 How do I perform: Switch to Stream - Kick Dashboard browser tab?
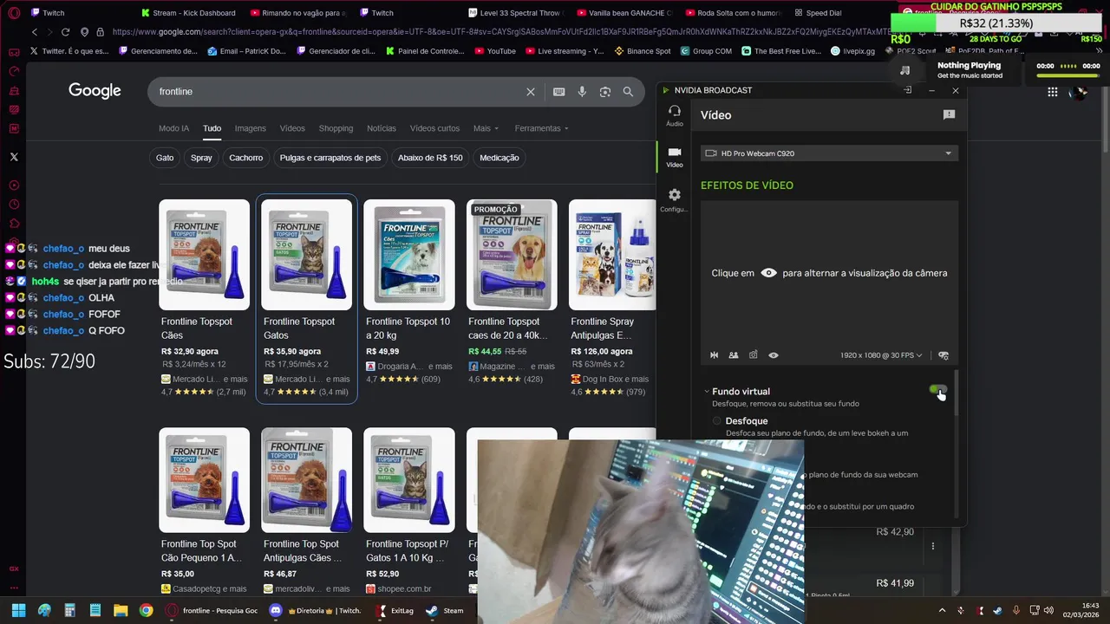point(187,13)
